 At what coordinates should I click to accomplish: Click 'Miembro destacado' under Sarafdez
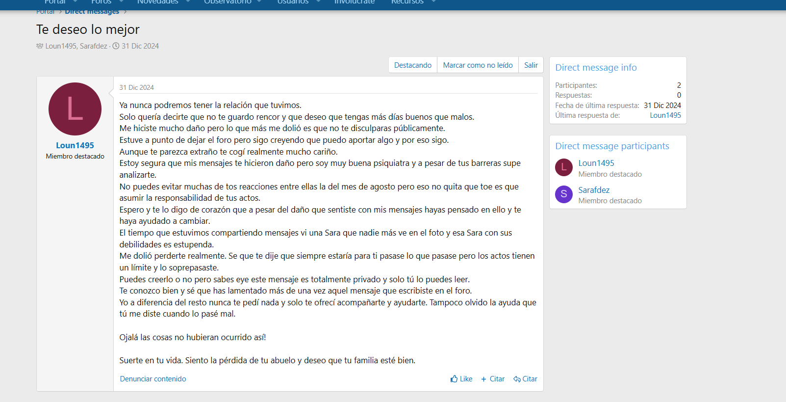610,201
